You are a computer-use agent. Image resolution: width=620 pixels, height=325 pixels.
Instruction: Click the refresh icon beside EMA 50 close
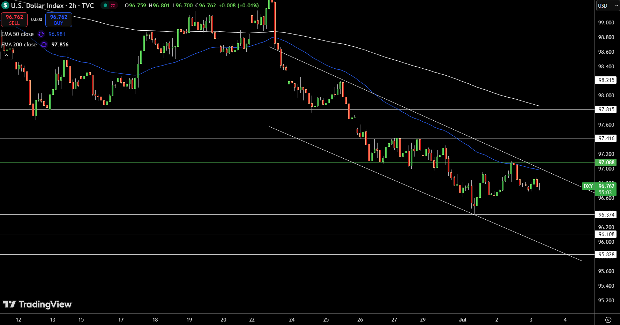pos(41,34)
